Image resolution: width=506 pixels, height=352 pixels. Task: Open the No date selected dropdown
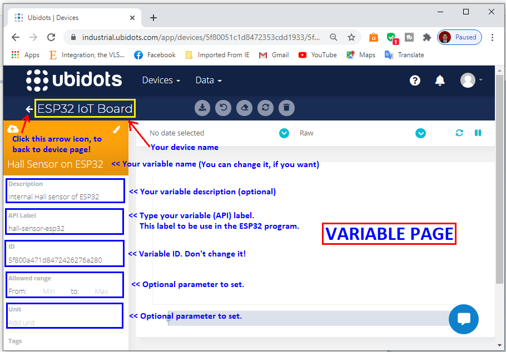(284, 133)
